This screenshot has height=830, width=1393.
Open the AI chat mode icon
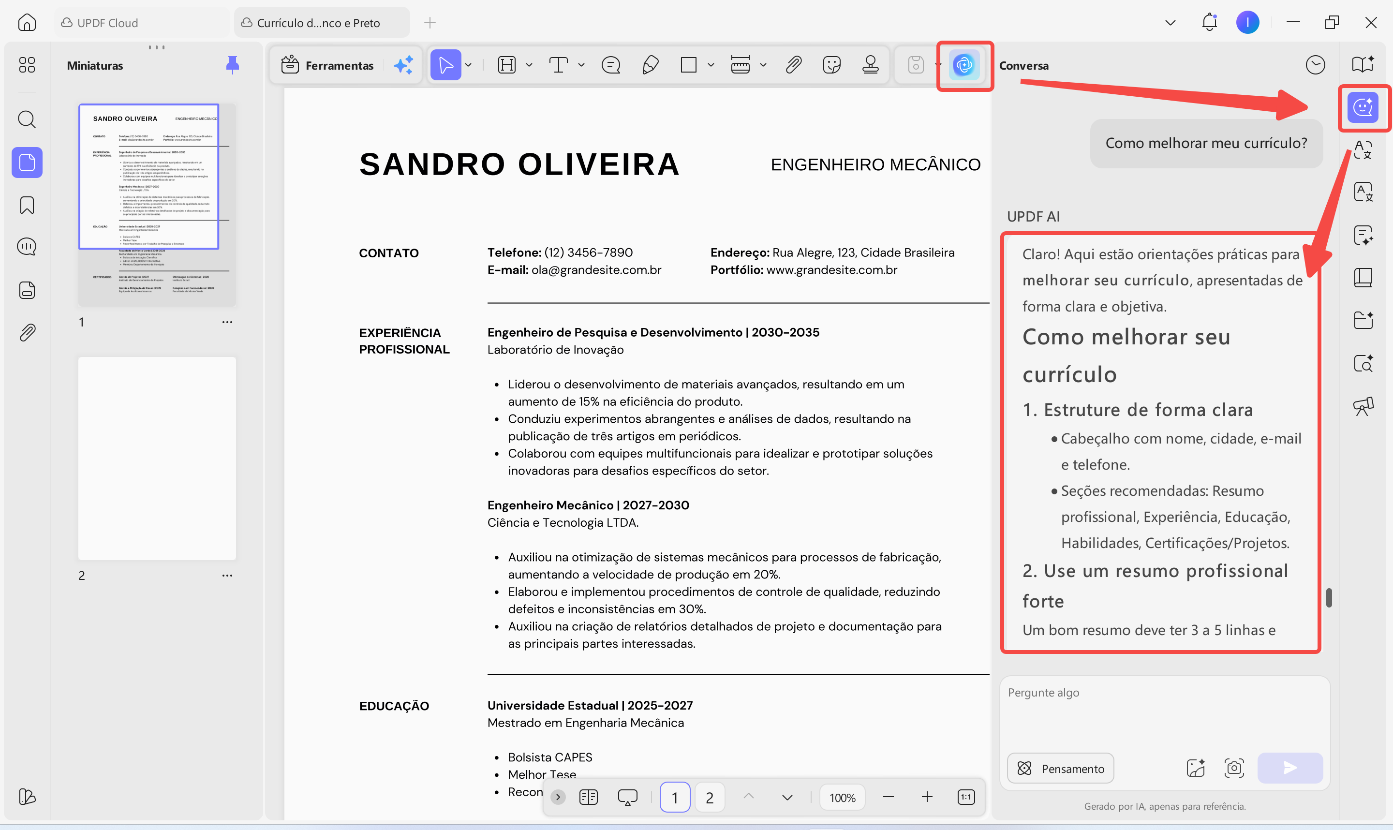[x=1363, y=107]
